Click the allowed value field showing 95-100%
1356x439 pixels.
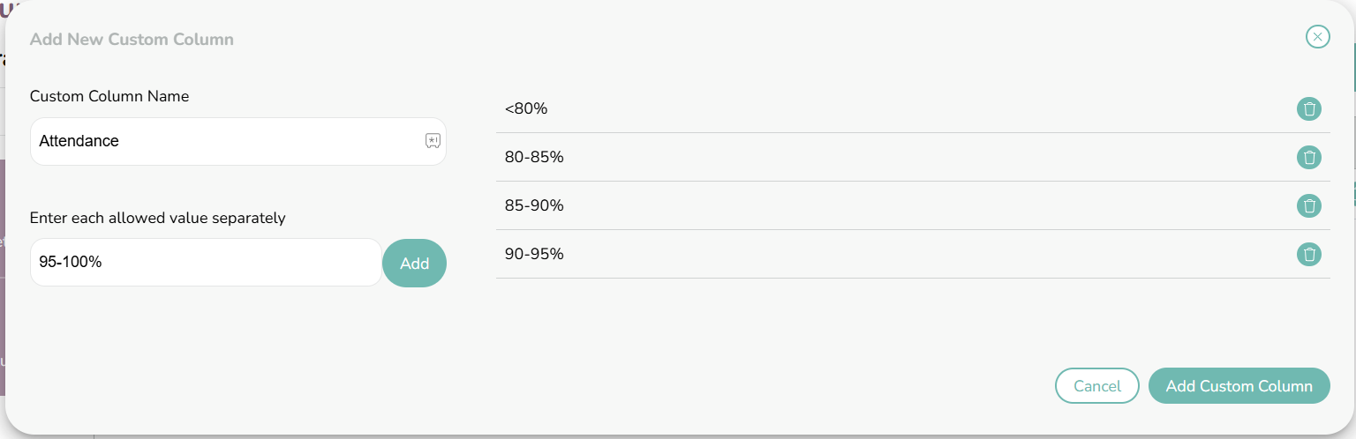tap(206, 262)
